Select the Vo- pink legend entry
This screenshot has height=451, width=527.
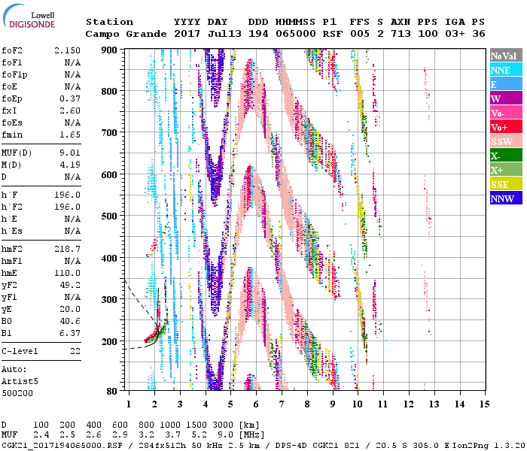point(505,113)
